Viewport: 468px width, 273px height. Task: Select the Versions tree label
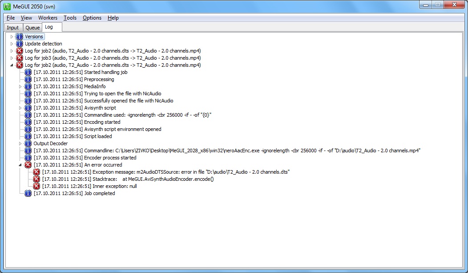tap(34, 37)
